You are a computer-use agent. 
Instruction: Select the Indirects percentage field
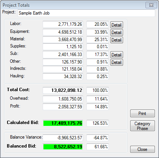98,69
